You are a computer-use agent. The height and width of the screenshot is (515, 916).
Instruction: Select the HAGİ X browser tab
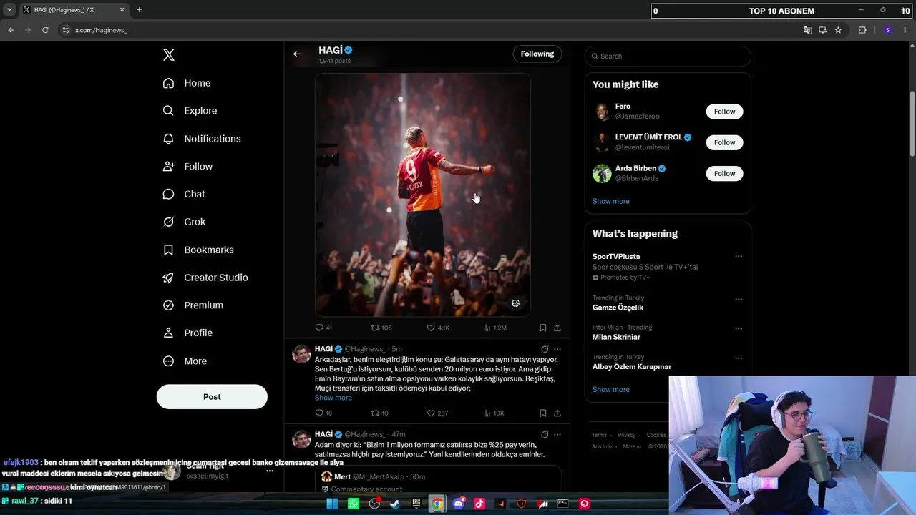(x=74, y=10)
